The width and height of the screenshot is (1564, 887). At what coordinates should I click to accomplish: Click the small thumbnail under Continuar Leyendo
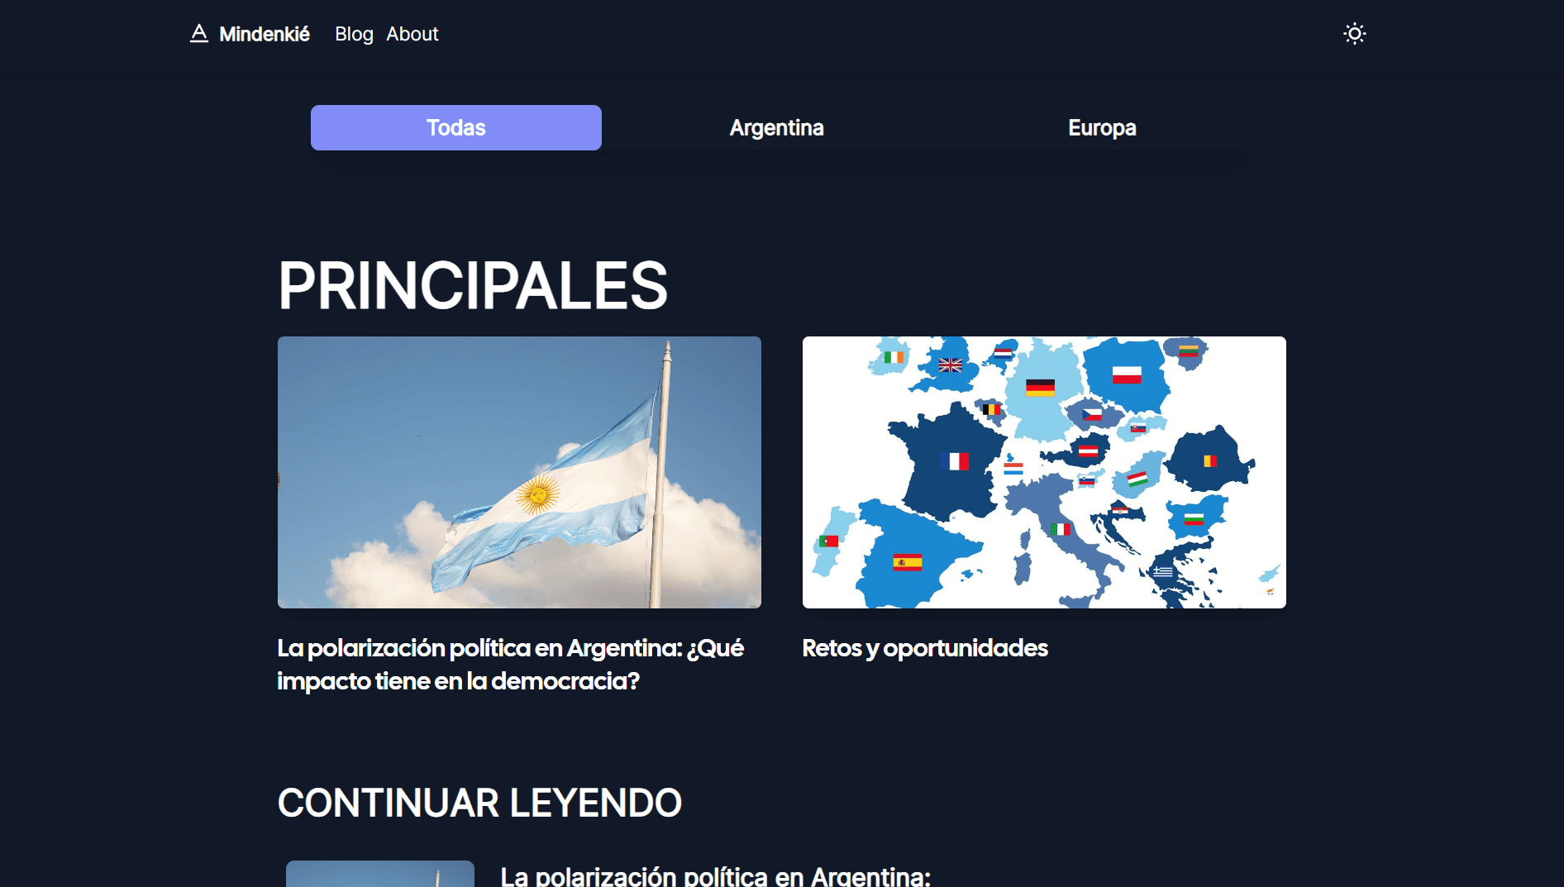tap(380, 876)
